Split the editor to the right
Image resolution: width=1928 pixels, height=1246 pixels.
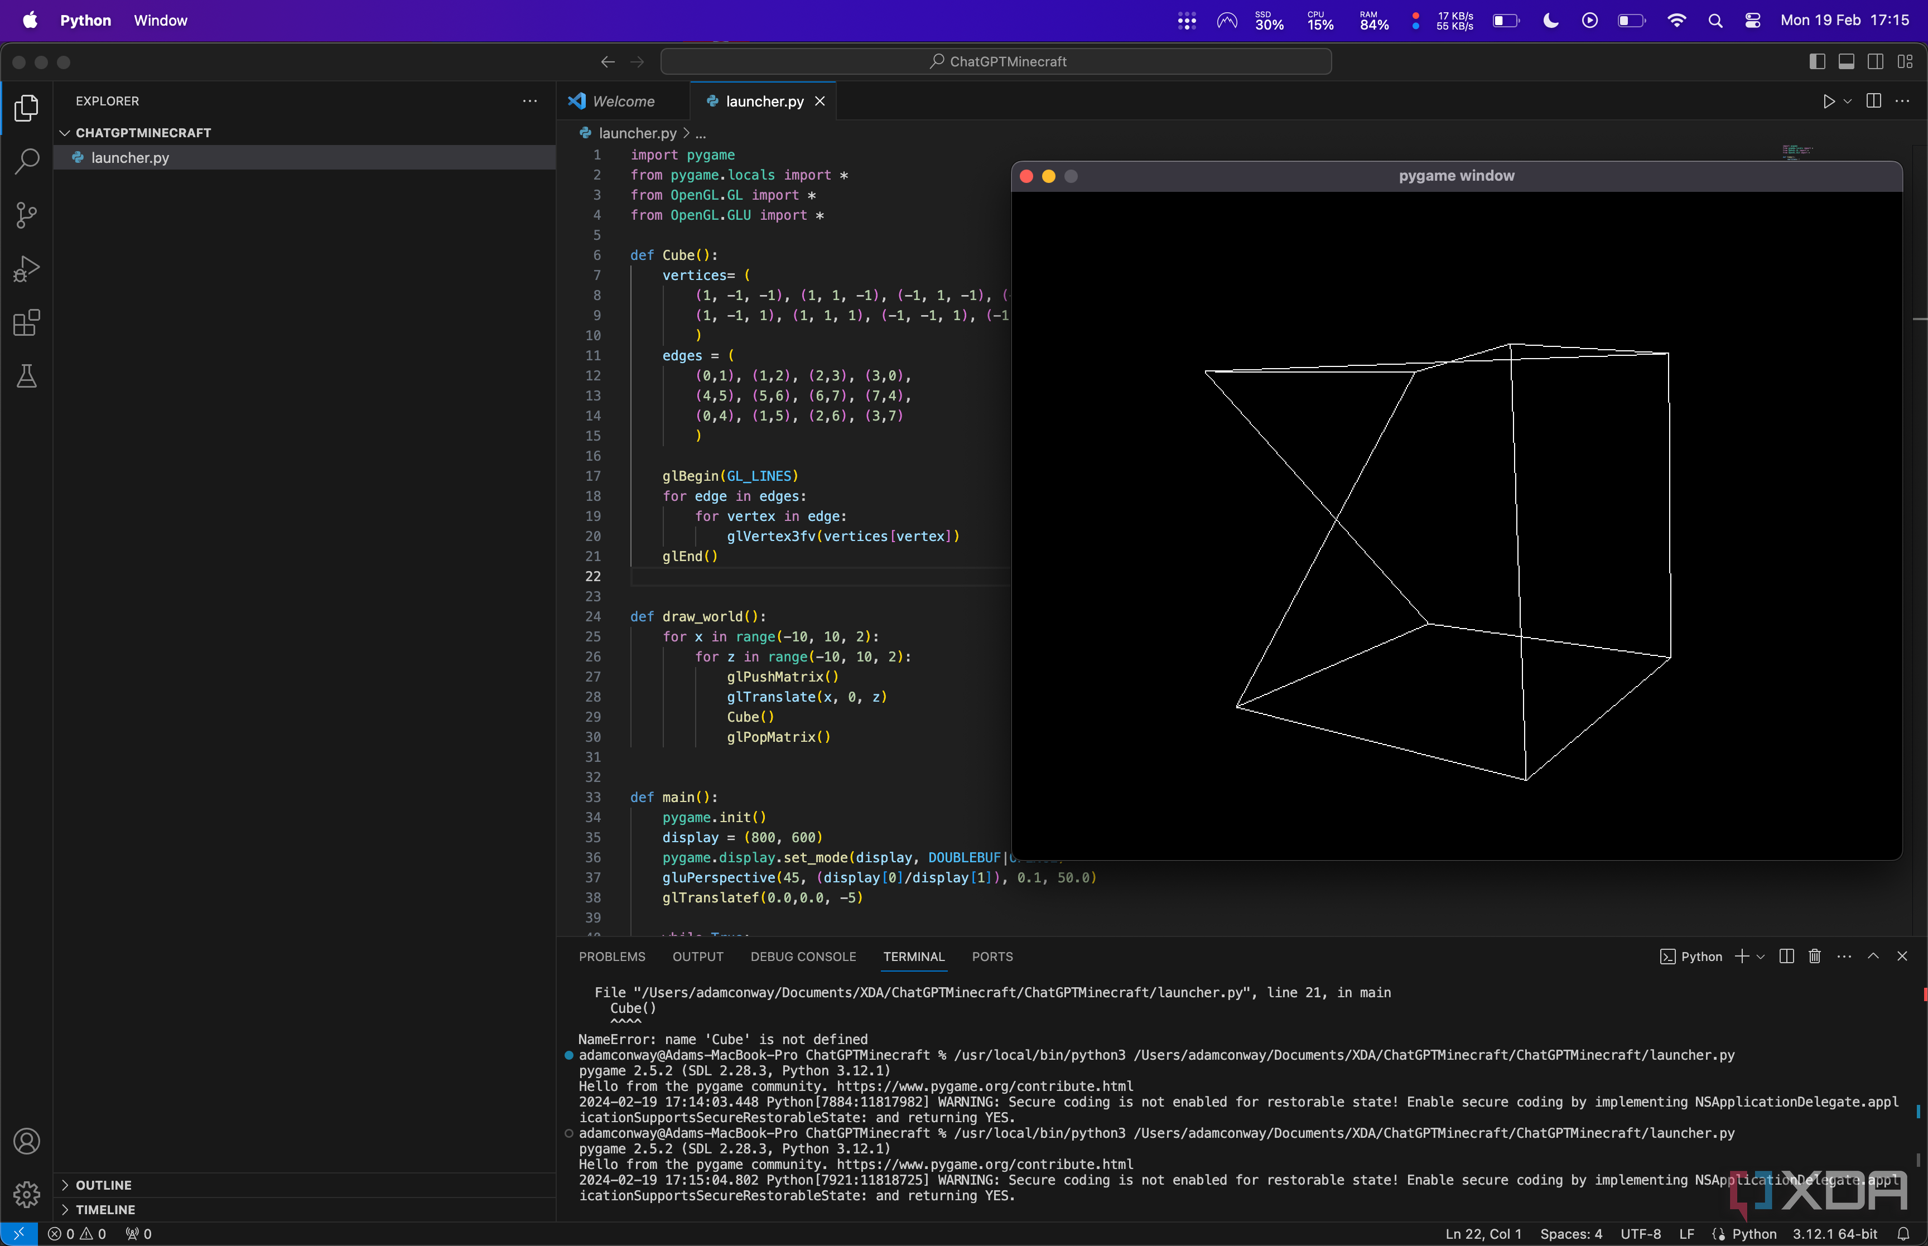[1873, 101]
